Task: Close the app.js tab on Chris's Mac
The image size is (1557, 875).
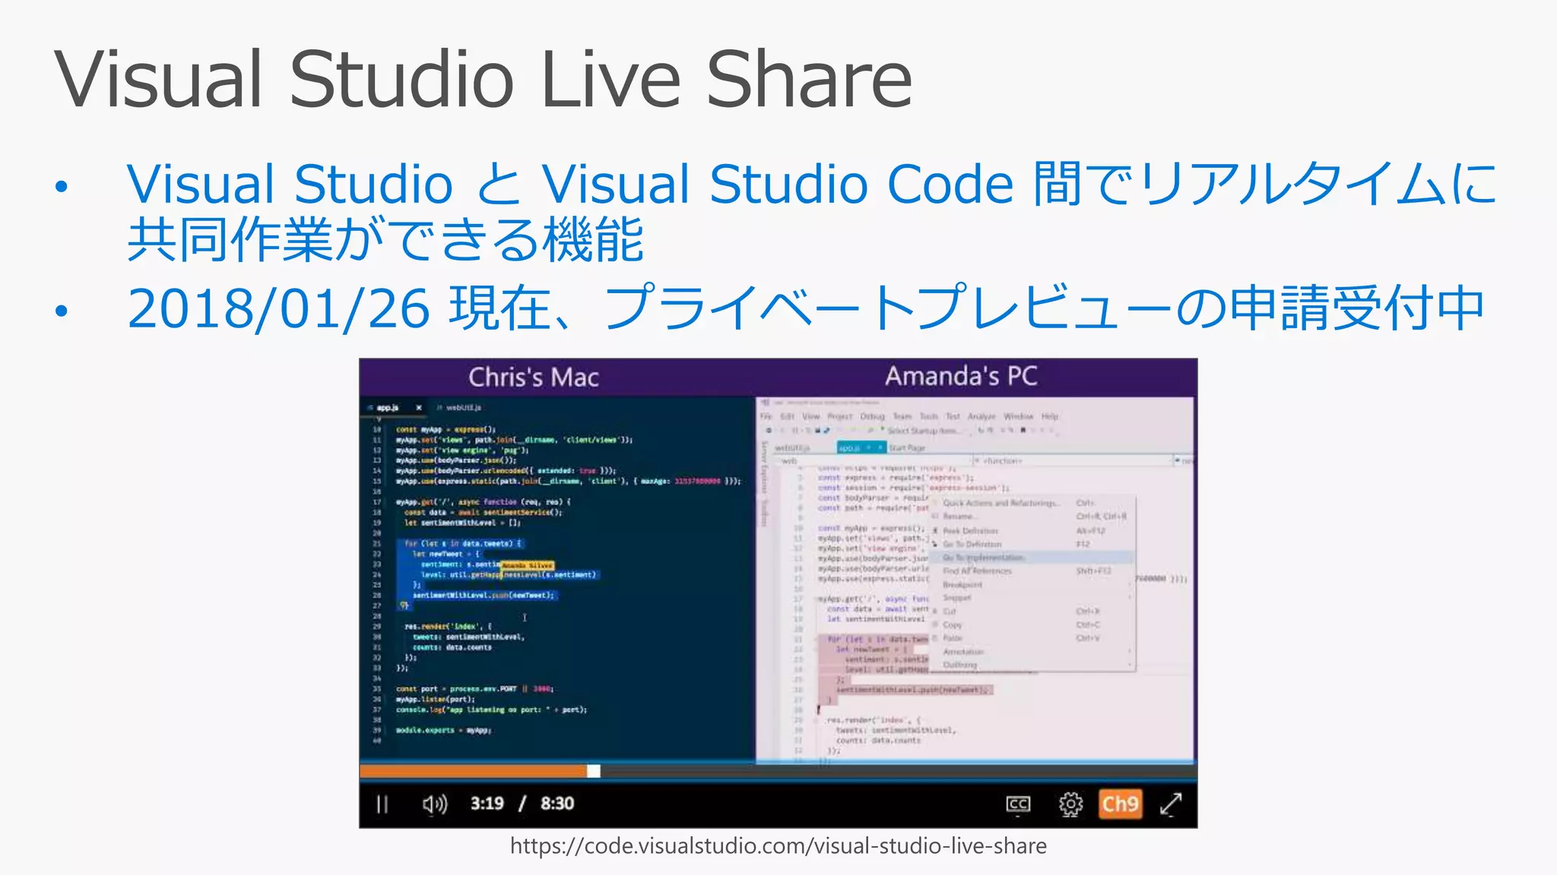Action: (x=418, y=408)
